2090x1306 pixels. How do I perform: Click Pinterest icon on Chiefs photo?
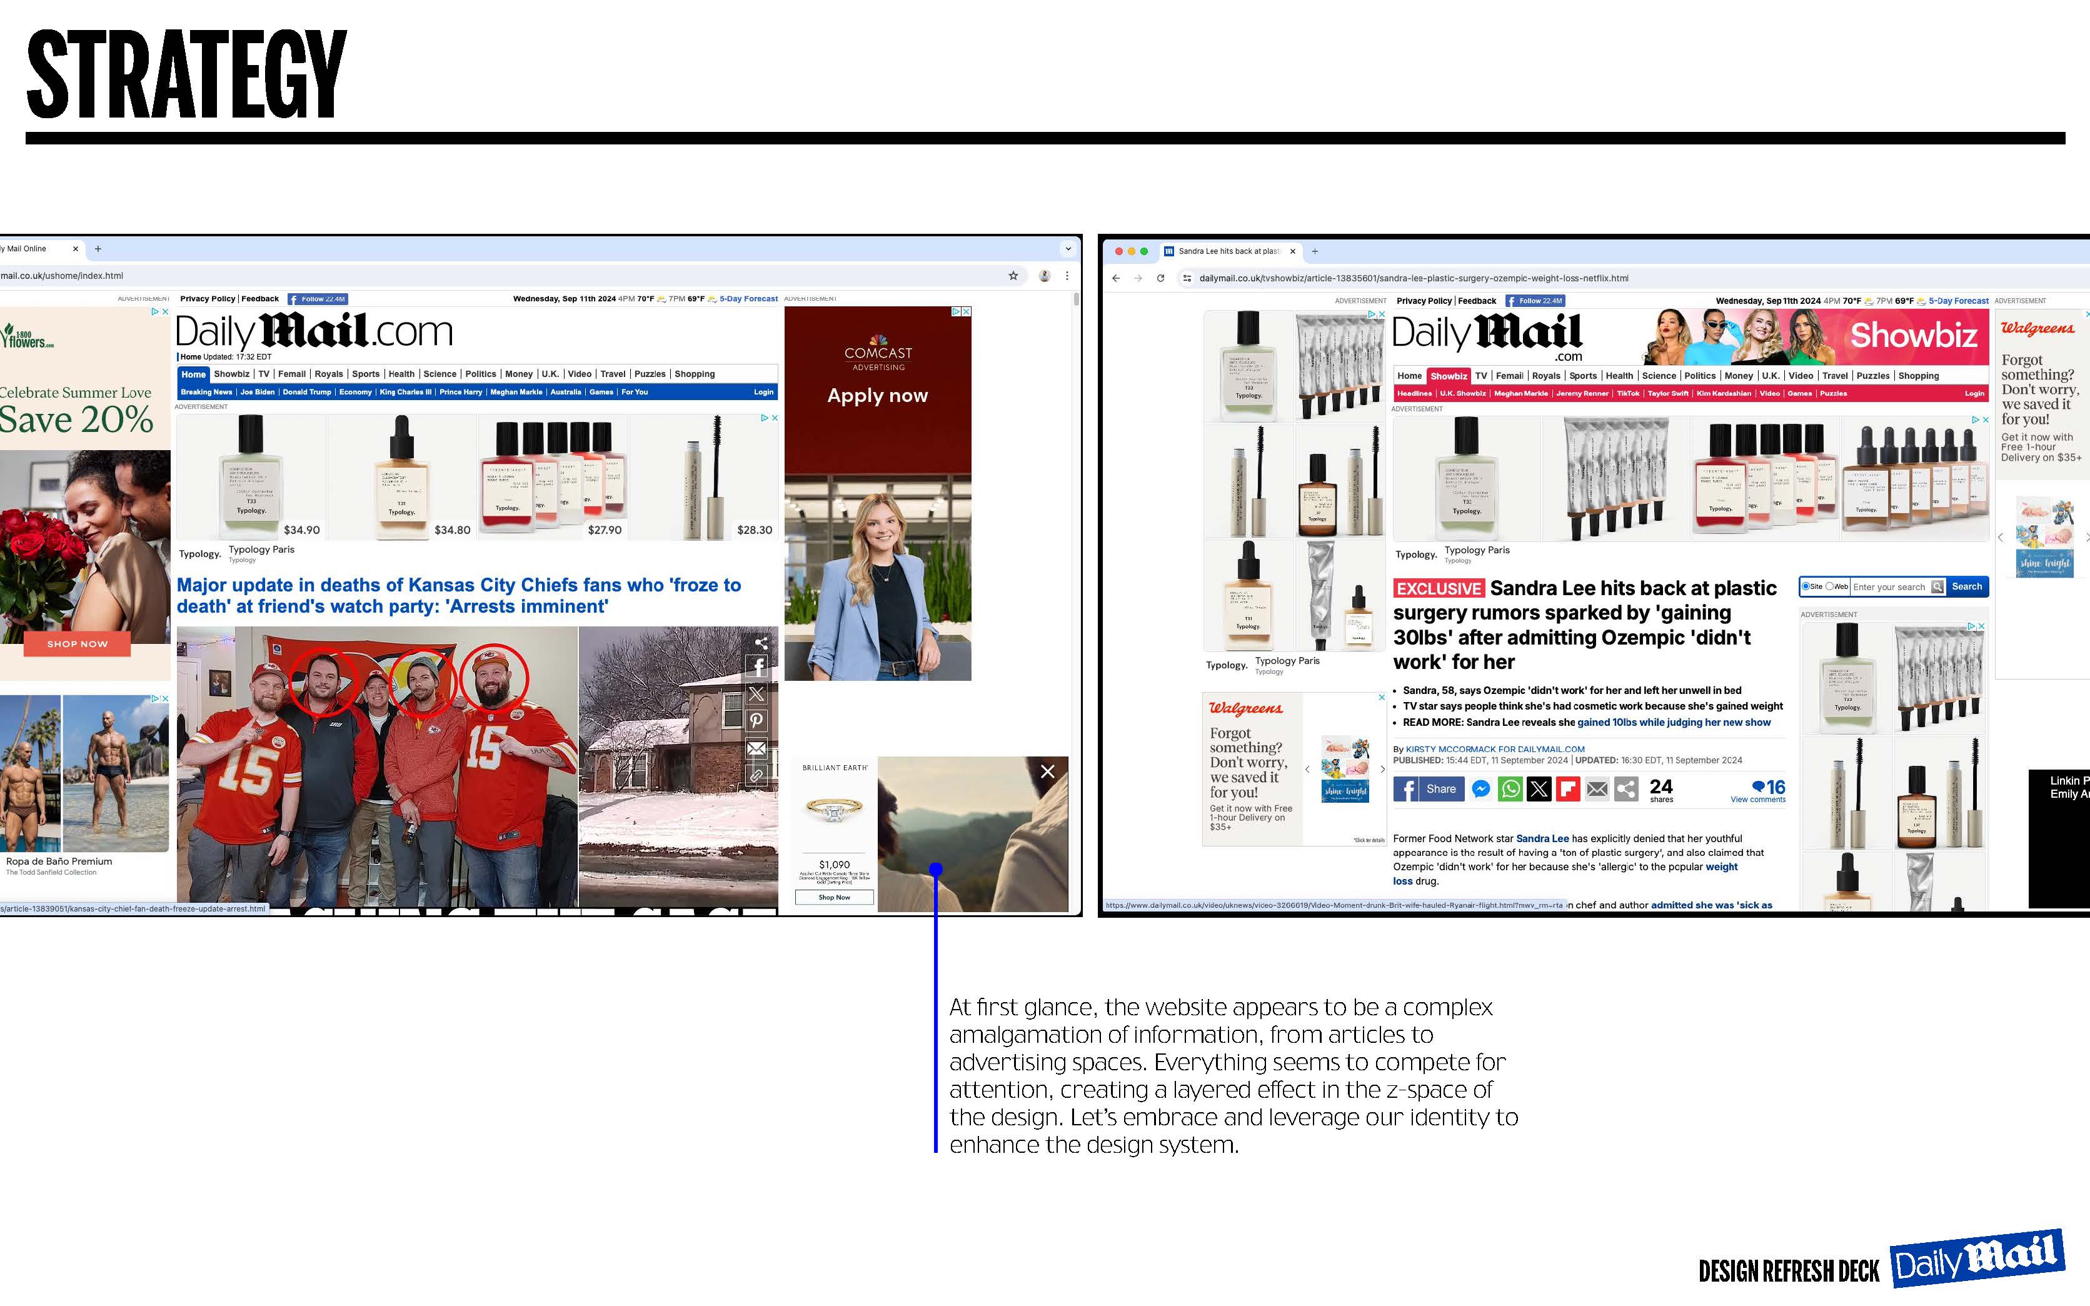tap(756, 720)
